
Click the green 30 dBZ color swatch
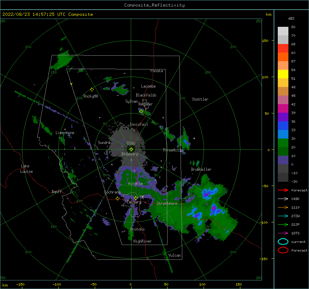[283, 143]
